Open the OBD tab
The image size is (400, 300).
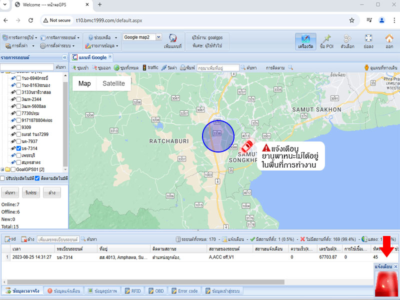click(x=156, y=291)
